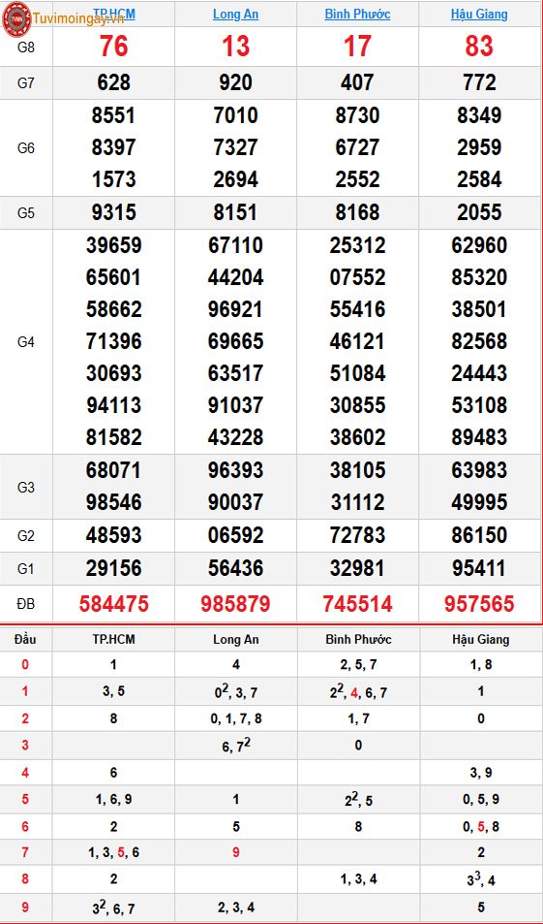Open the Long An blue header link
This screenshot has width=543, height=924.
[x=235, y=14]
